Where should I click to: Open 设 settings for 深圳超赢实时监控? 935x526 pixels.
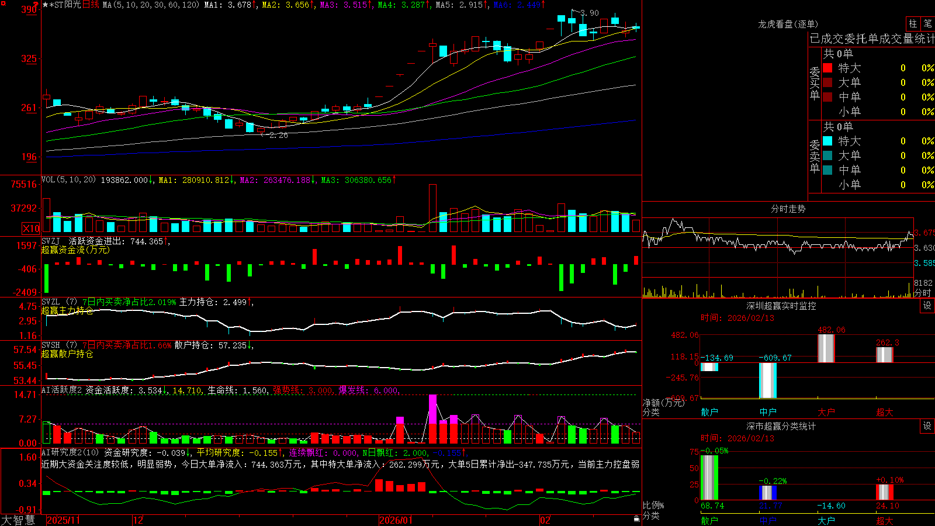[x=927, y=306]
